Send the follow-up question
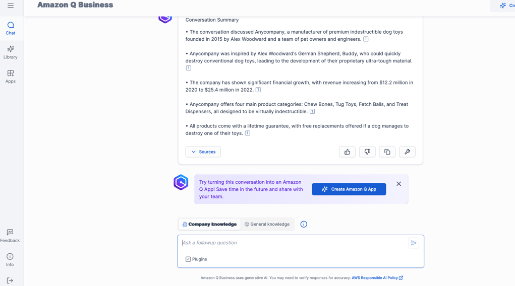Screen dimensions: 515x286 (414, 243)
